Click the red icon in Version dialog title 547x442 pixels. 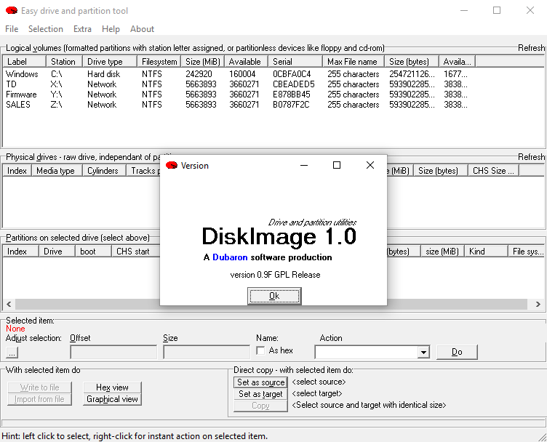(x=172, y=166)
